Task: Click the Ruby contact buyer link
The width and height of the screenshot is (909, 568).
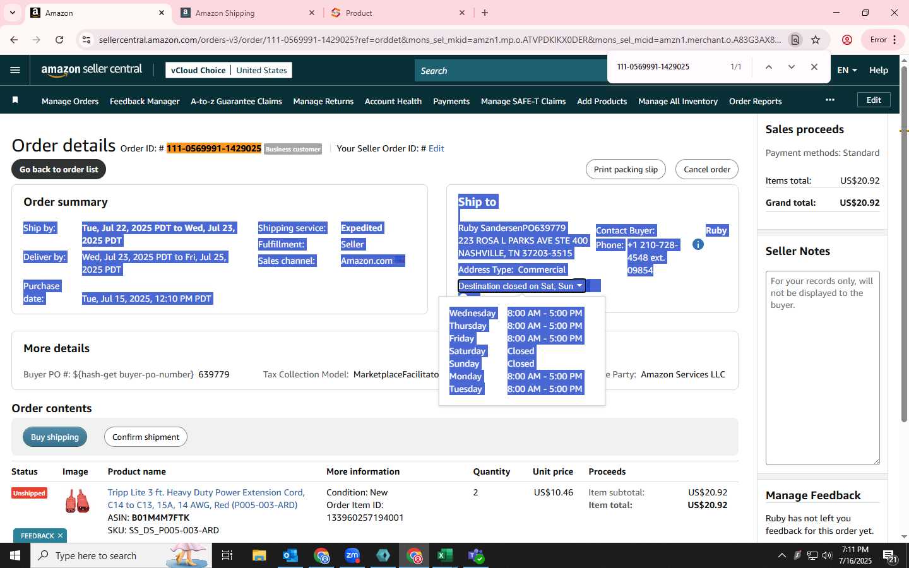Action: pos(716,230)
